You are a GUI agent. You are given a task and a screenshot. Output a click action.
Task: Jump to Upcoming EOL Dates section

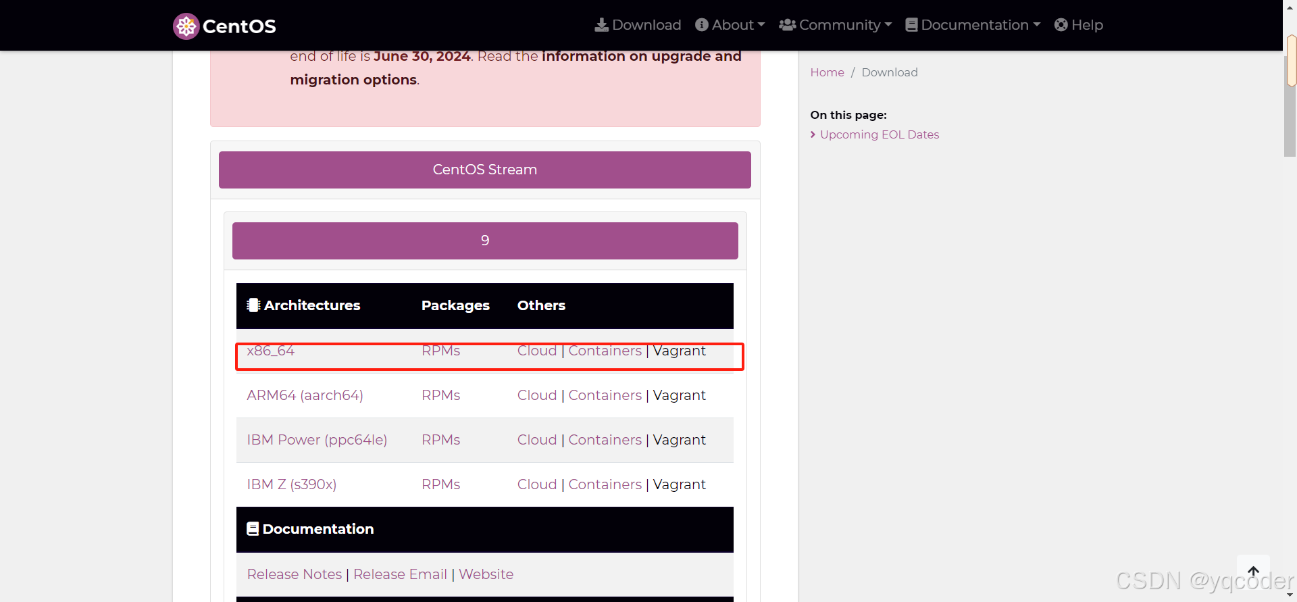(x=880, y=134)
